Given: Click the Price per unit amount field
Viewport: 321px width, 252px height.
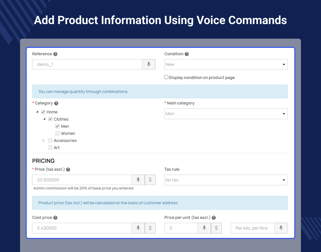Looking at the screenshot, I should pyautogui.click(x=181, y=228).
